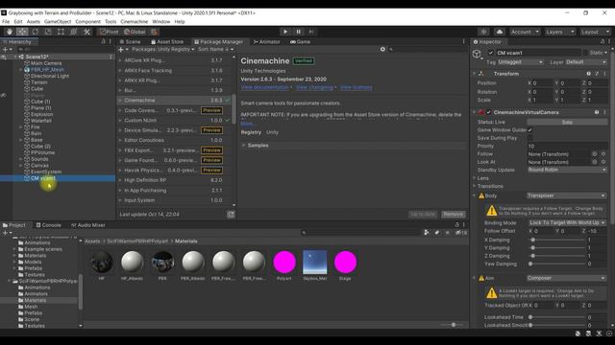Image resolution: width=615 pixels, height=345 pixels.
Task: Click the HP material thumbnail
Action: (x=102, y=262)
